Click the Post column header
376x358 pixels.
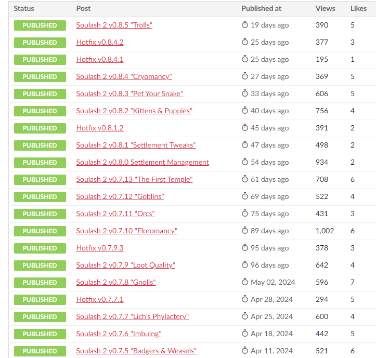pos(83,9)
